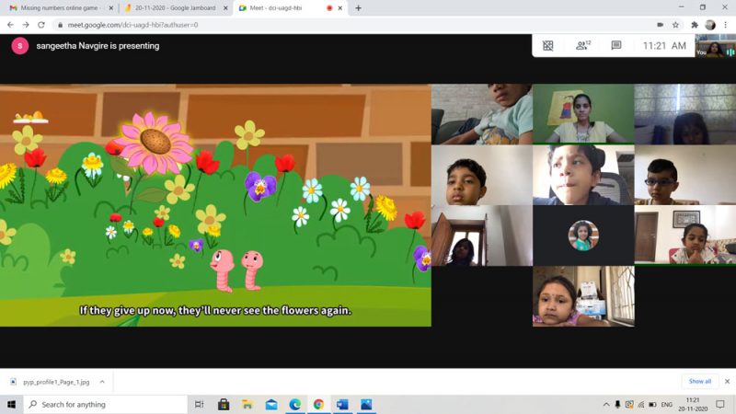Open the Chrome three-dot menu
This screenshot has width=736, height=414.
725,25
